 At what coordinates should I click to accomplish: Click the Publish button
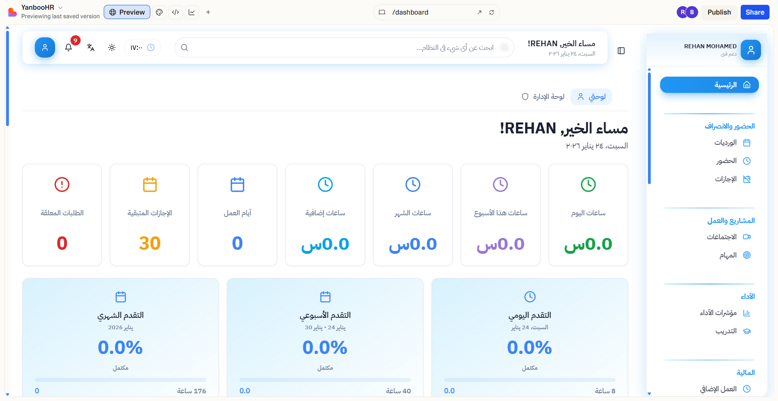[719, 12]
